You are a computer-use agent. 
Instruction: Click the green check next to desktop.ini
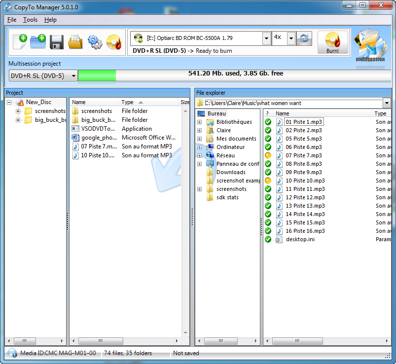[x=268, y=239]
